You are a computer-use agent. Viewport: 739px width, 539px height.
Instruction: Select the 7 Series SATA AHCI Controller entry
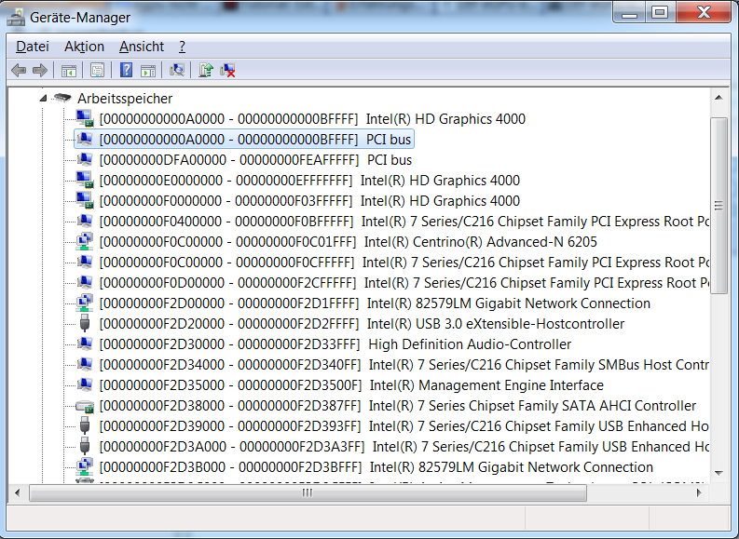(x=397, y=406)
